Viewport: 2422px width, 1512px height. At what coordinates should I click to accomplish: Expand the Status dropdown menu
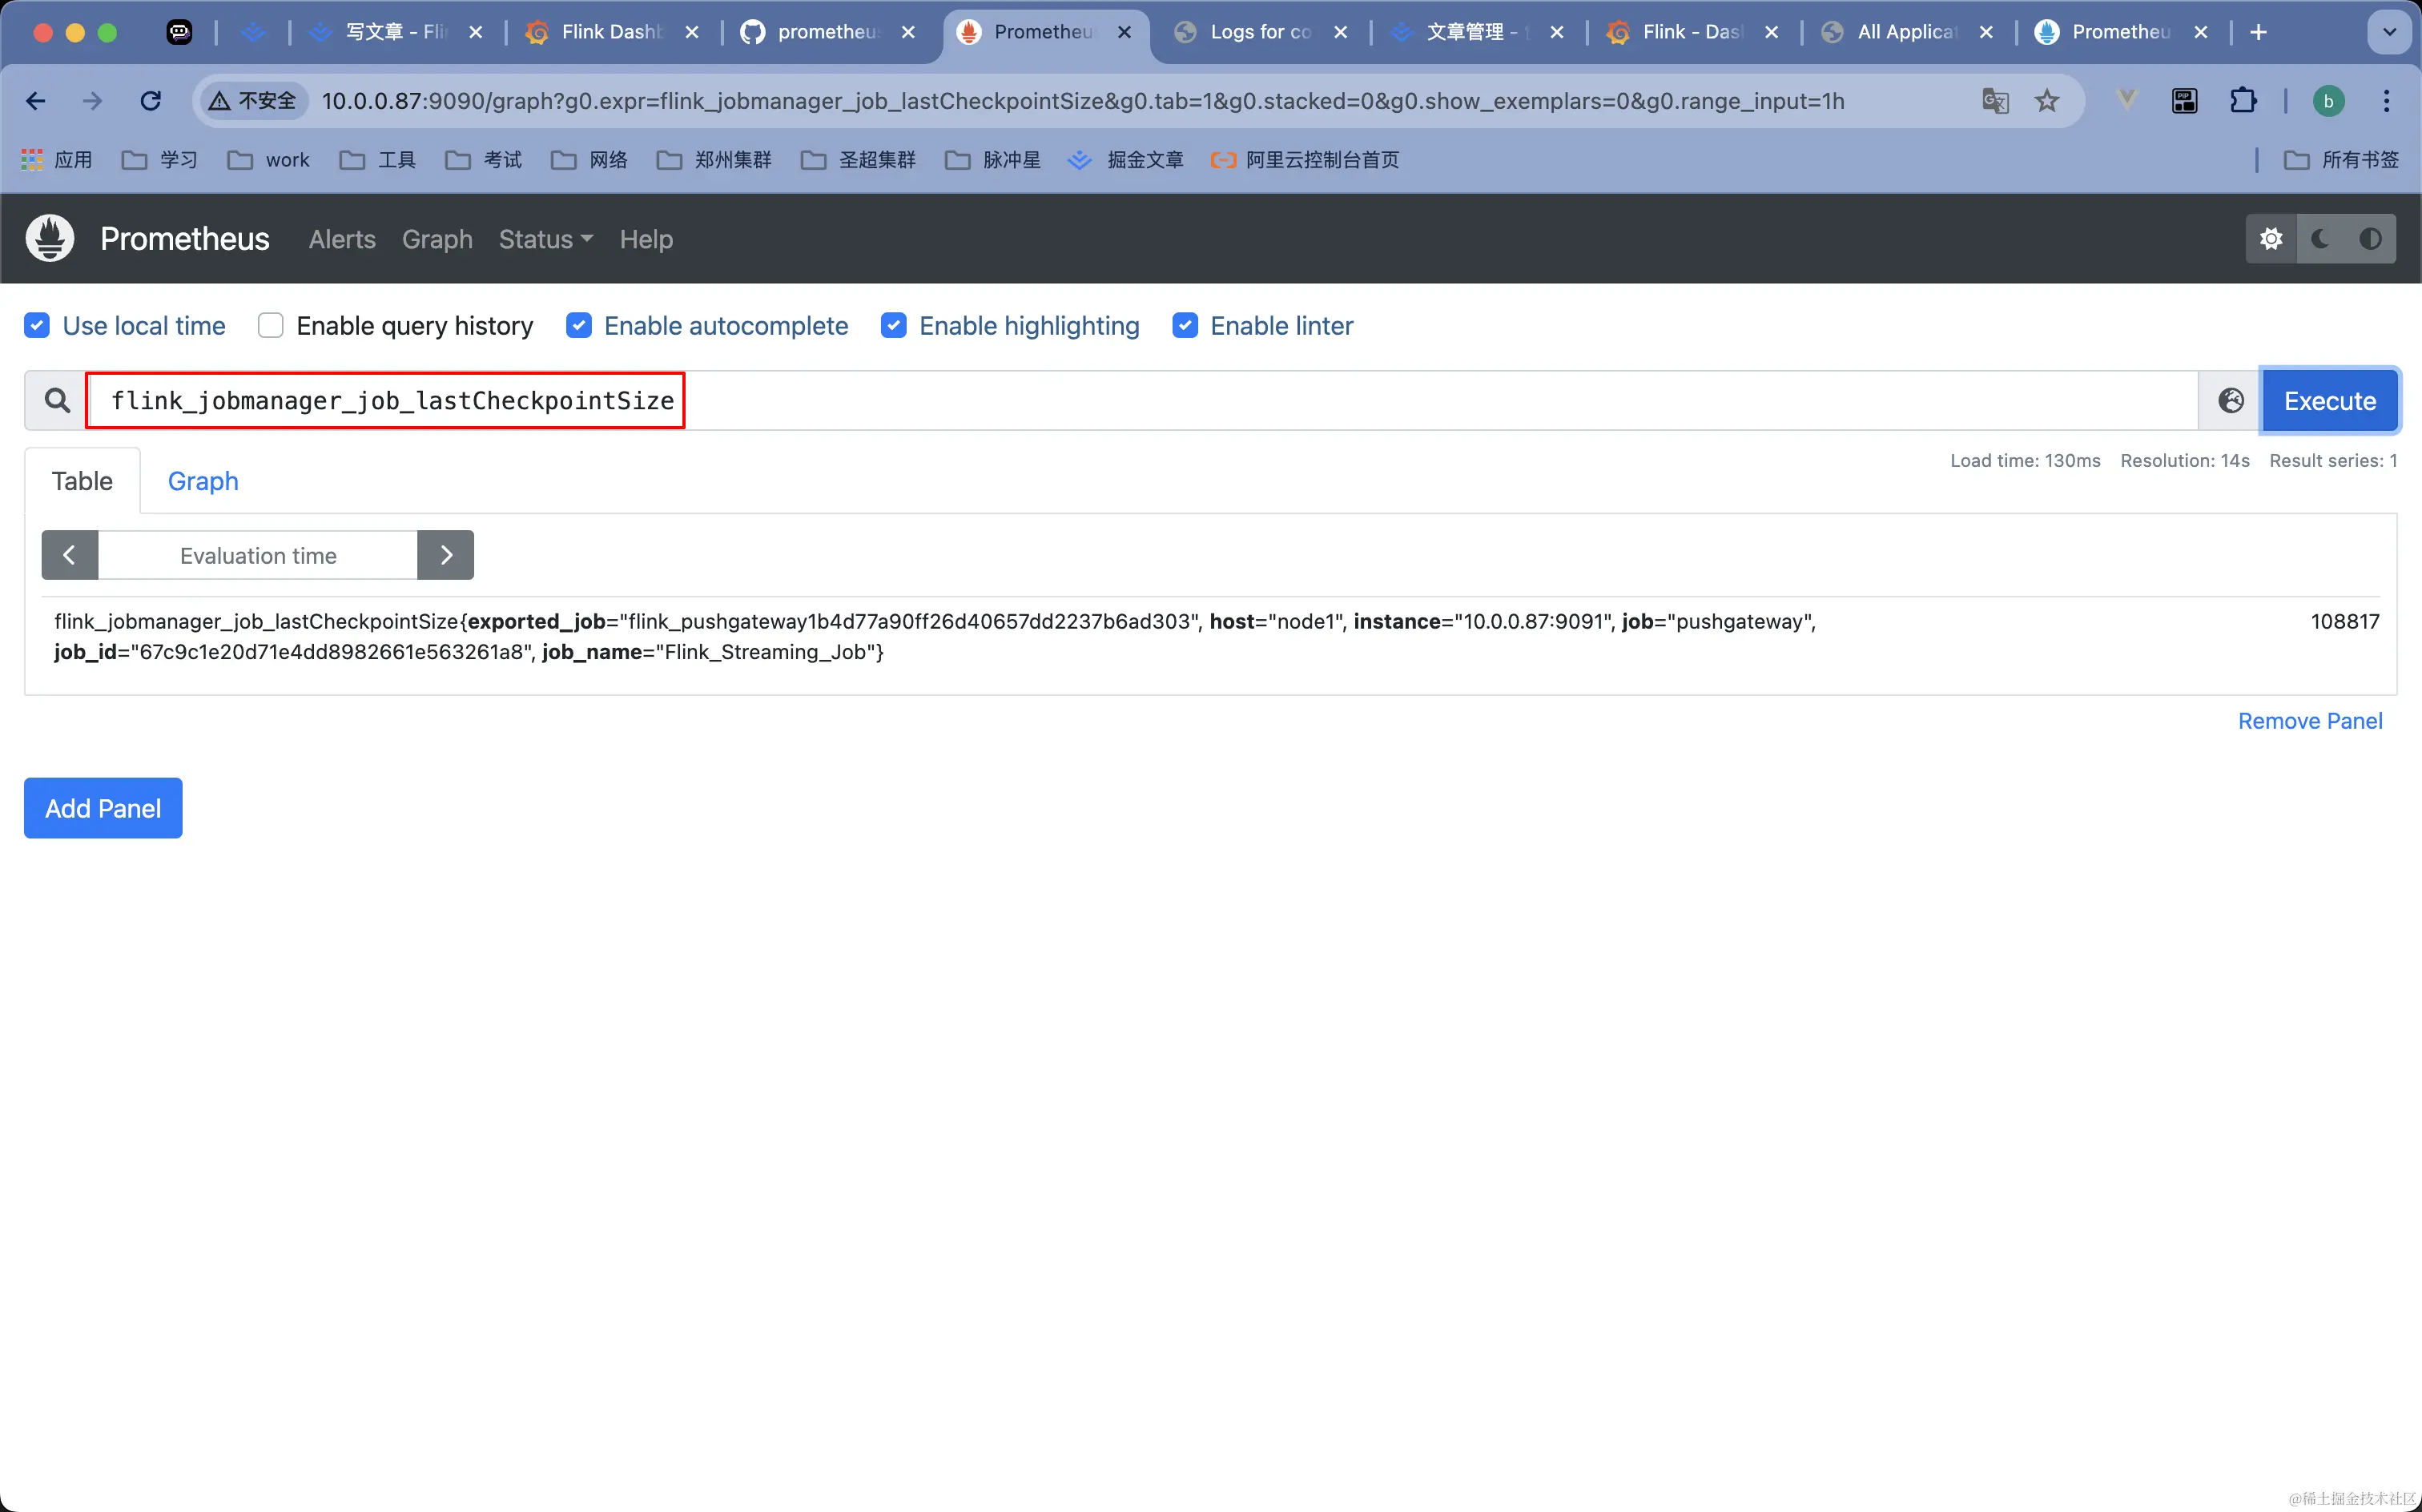point(545,240)
